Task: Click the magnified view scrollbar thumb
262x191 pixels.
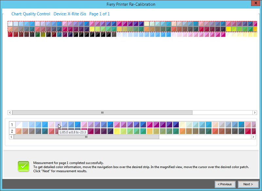Action: tap(86, 137)
